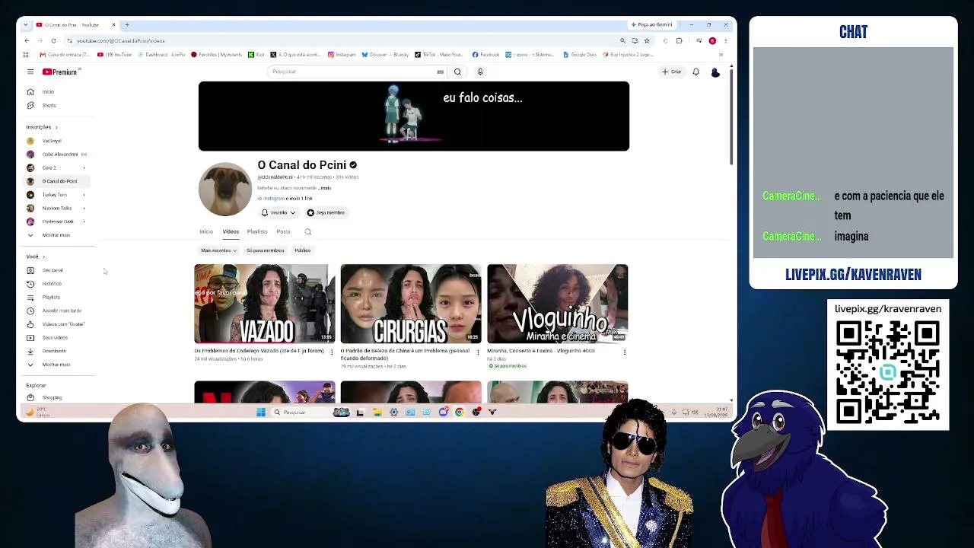
Task: Expand the Você section header
Action: (36, 256)
